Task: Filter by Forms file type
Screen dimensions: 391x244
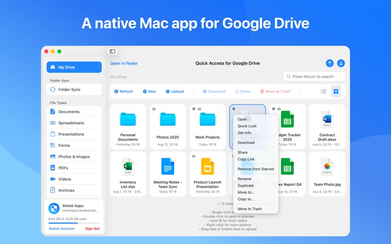Action: tap(74, 145)
